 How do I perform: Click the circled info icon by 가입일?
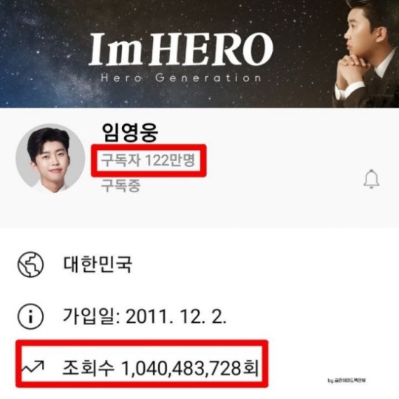[x=30, y=316]
